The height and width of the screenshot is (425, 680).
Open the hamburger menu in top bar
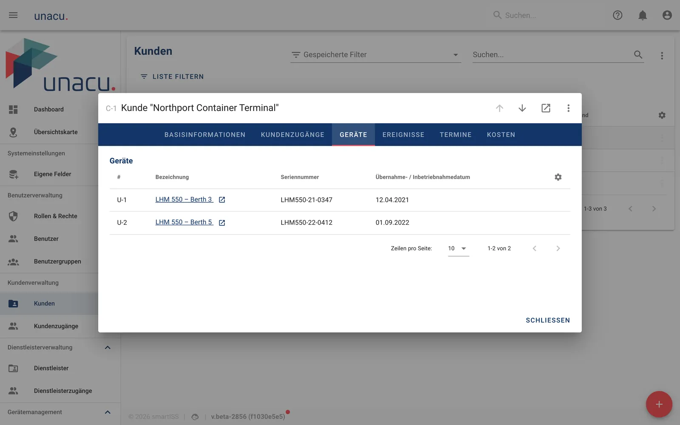pos(13,15)
